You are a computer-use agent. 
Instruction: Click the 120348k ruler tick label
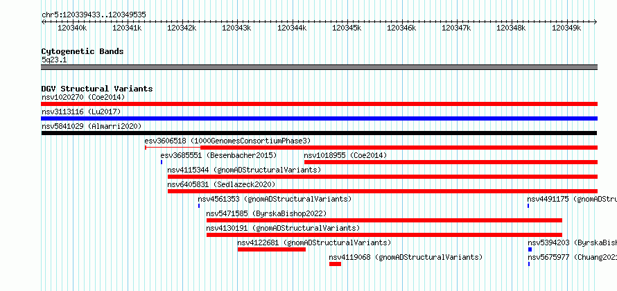[x=511, y=28]
